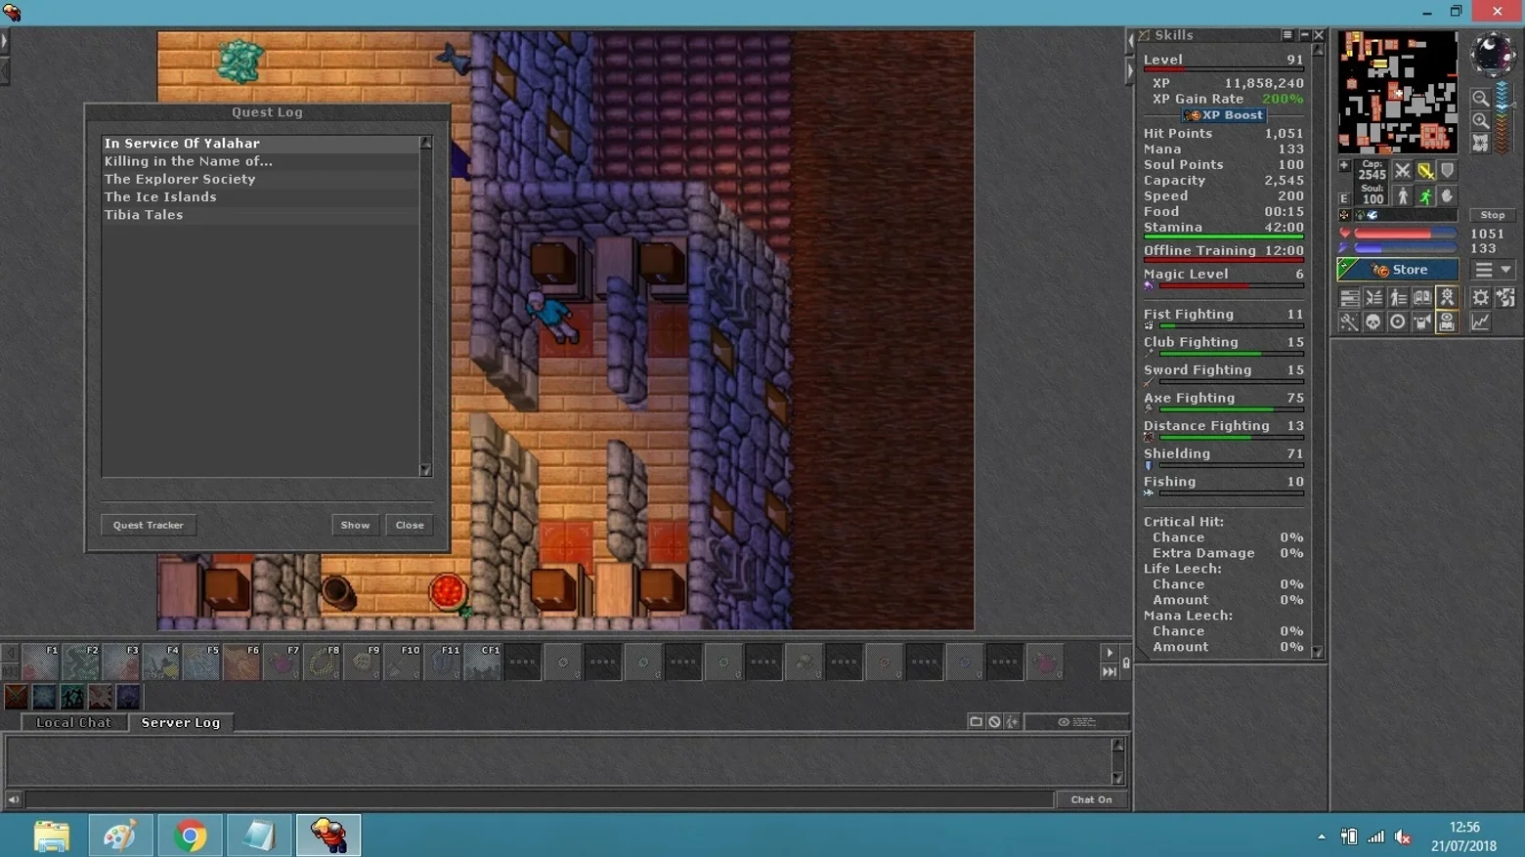Toggle Chat On button
Screen dimensions: 1525x857
(1091, 799)
